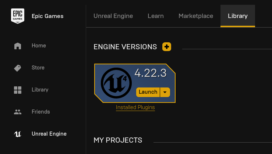Click the Home text label in sidebar
The image size is (272, 154).
tap(39, 46)
